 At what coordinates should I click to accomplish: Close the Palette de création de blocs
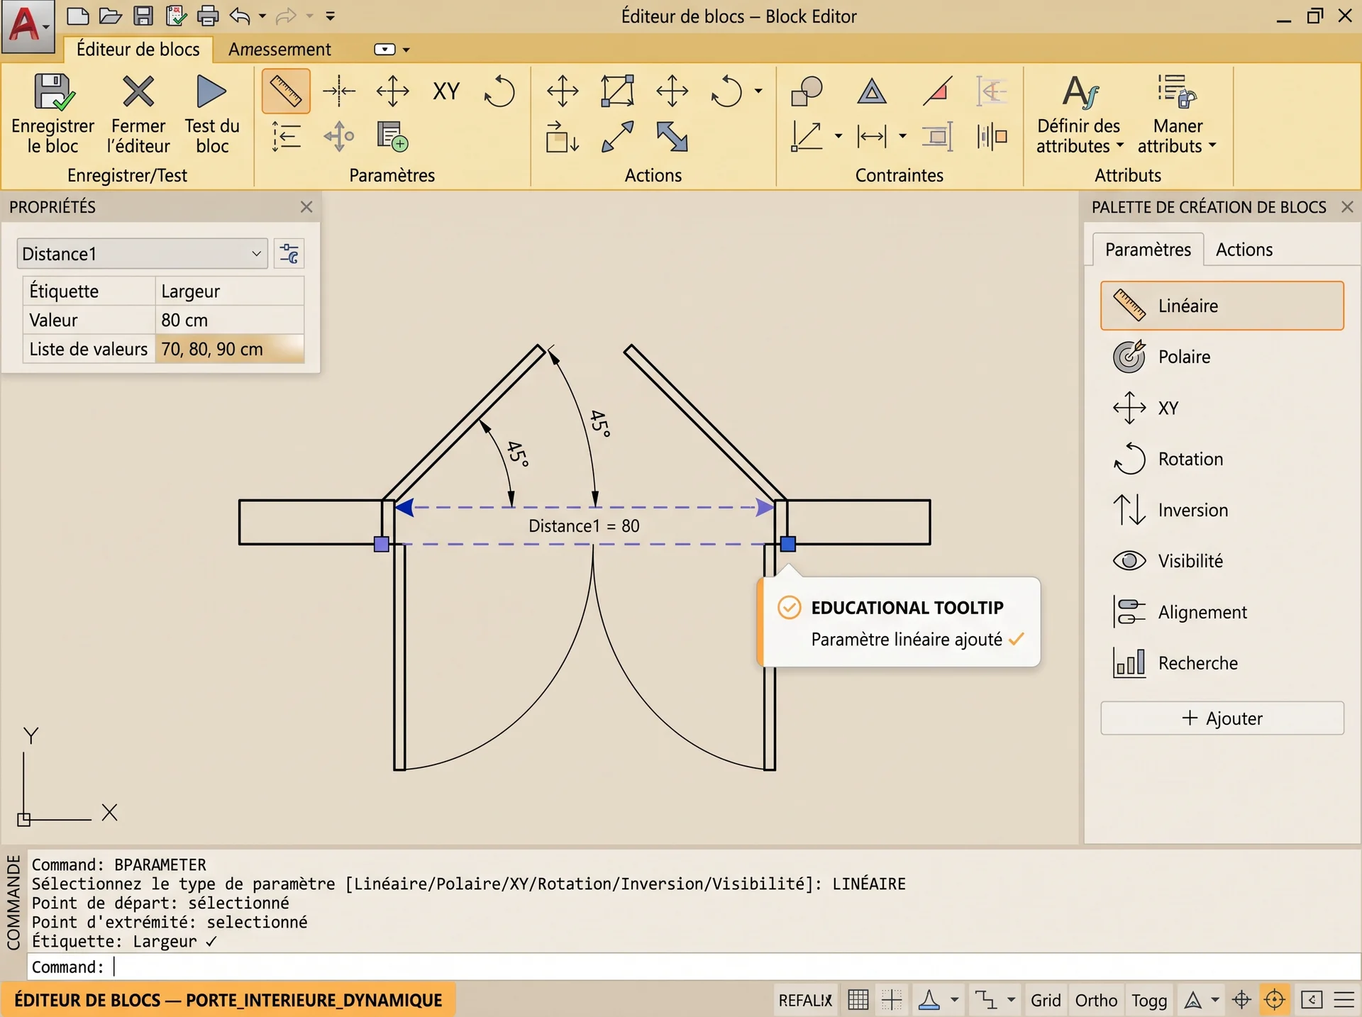click(1347, 206)
